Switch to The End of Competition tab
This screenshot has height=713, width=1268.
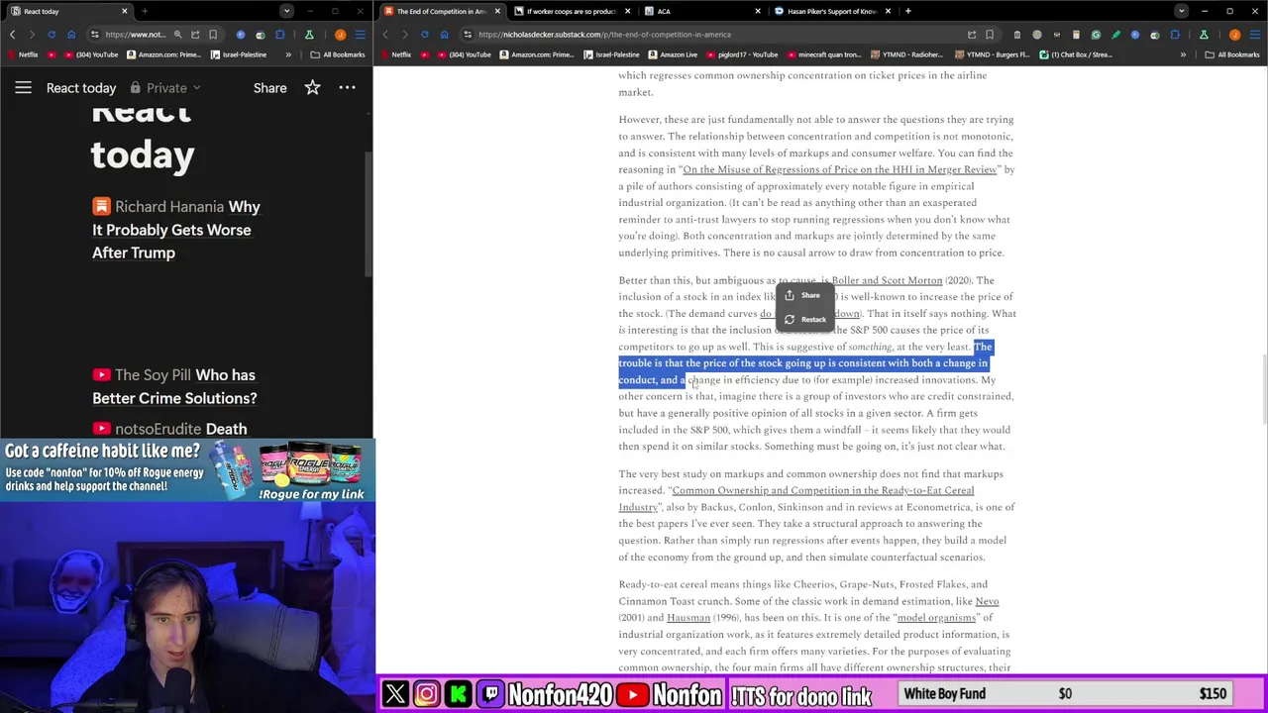443,11
